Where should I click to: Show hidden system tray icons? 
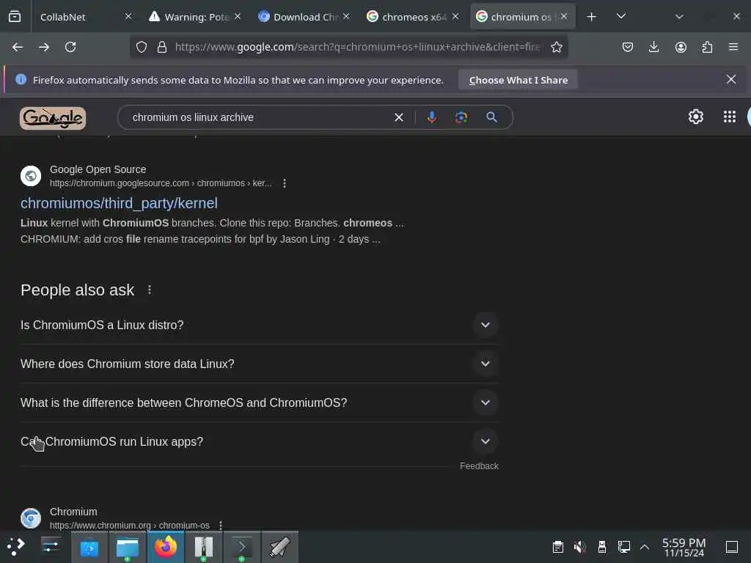click(645, 547)
